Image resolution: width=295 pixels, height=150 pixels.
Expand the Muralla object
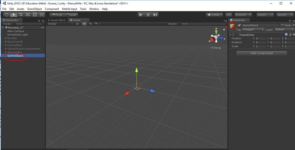pos(6,38)
